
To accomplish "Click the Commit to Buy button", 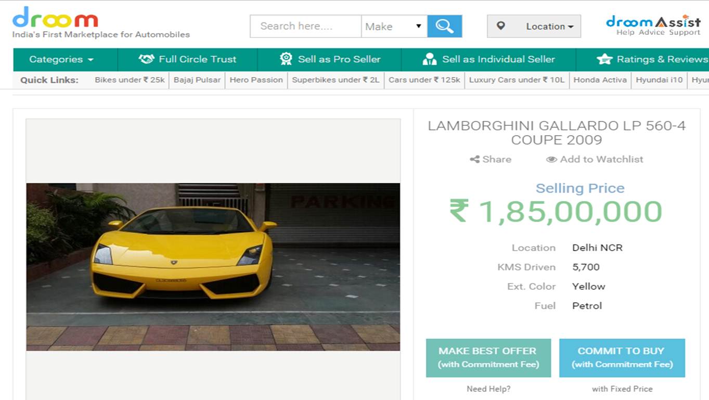I will [x=622, y=358].
